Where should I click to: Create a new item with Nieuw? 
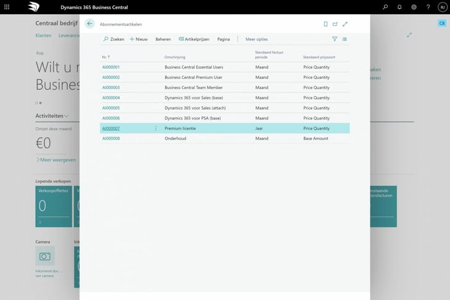[139, 39]
